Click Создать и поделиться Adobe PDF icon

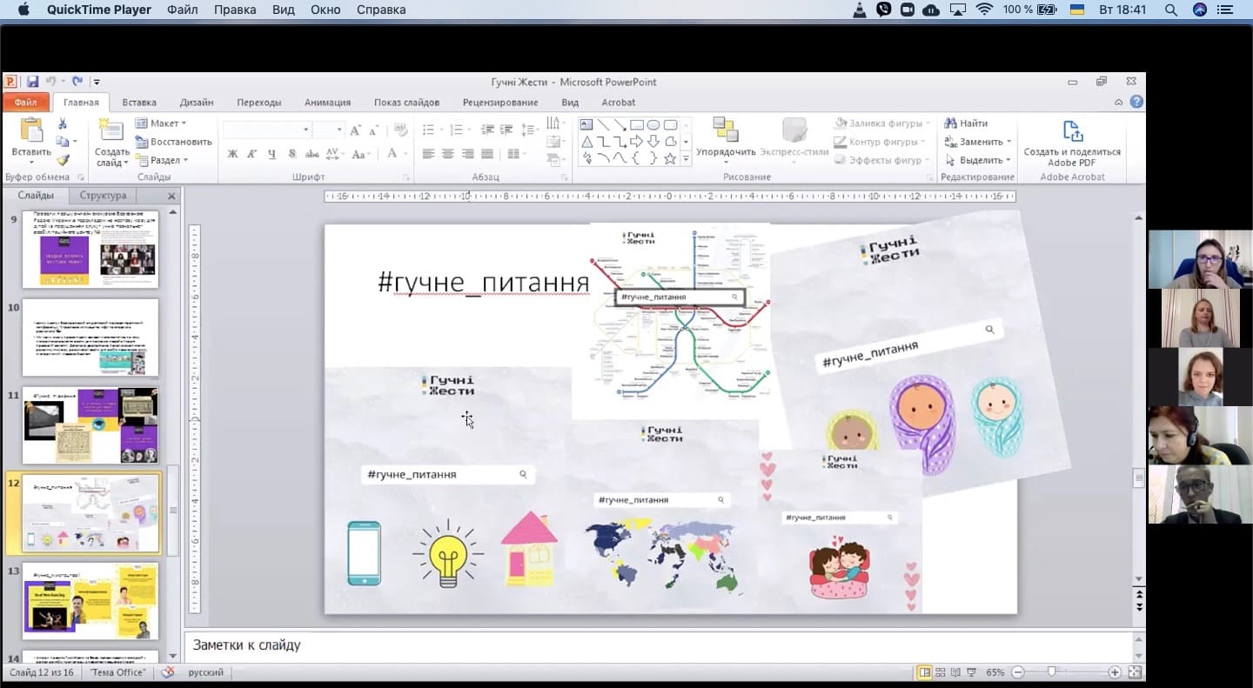pyautogui.click(x=1072, y=132)
